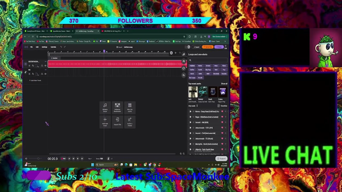Add a new Section marker

(55, 58)
